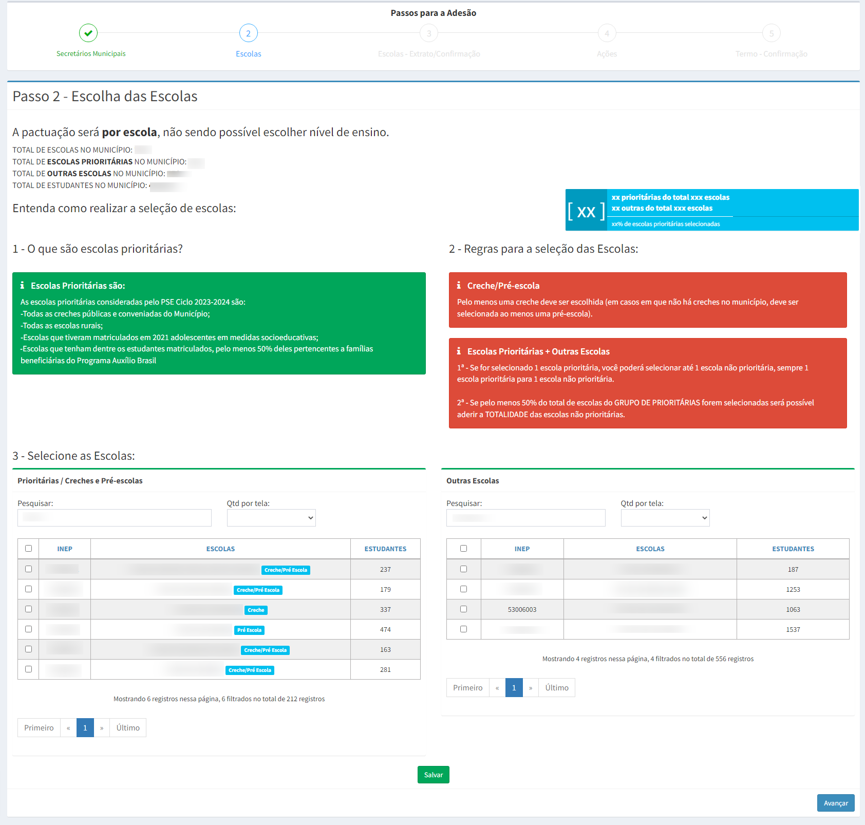Image resolution: width=865 pixels, height=825 pixels.
Task: Toggle select-all checkbox in Prioritárias table header
Action: coord(28,548)
